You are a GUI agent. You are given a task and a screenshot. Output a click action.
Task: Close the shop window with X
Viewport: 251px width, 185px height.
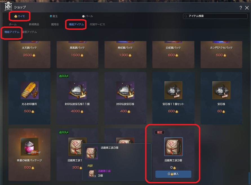point(247,8)
